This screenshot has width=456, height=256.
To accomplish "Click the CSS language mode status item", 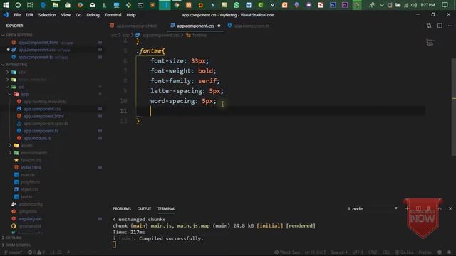I will 386,252.
